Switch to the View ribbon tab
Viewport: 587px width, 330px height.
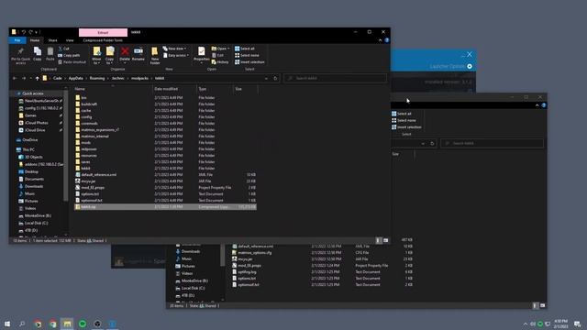click(70, 40)
